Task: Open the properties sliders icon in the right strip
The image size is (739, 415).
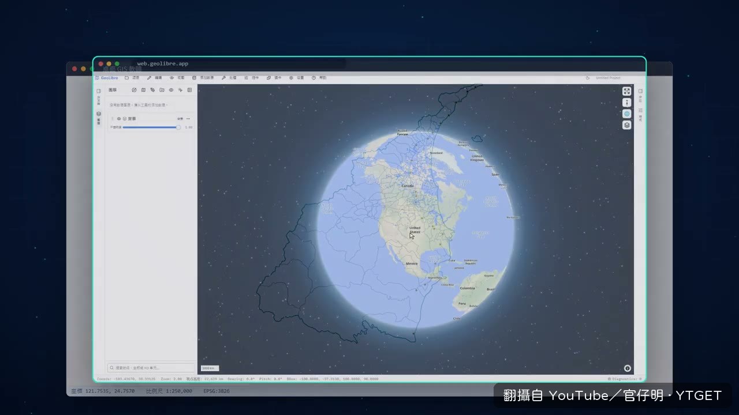Action: pos(640,110)
